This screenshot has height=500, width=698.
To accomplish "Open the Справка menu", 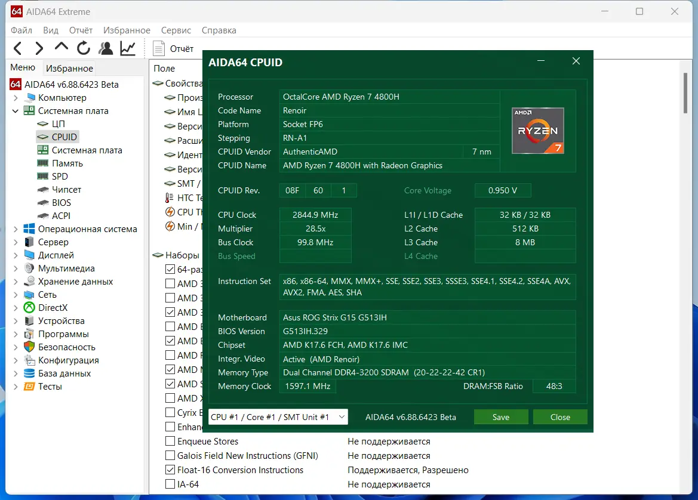I will (x=219, y=30).
